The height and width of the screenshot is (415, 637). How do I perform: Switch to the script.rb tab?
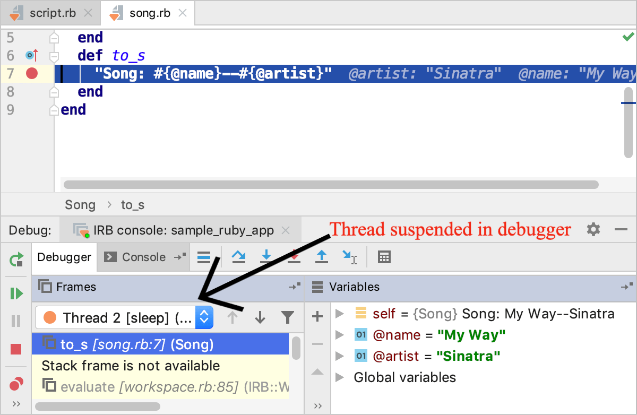pos(52,13)
